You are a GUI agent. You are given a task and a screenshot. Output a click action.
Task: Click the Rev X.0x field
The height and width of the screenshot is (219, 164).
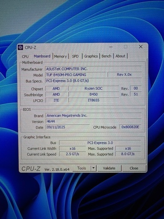pyautogui.click(x=124, y=74)
